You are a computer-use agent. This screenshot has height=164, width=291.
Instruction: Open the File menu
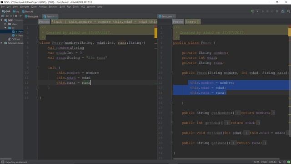[x=3, y=7]
